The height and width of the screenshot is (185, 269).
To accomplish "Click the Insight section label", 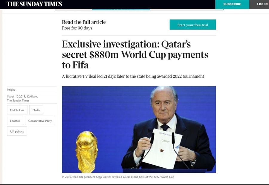I will click(11, 90).
